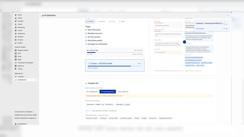The image size is (244, 137).
Task: Open the Contenuto section
Action: 21,34
